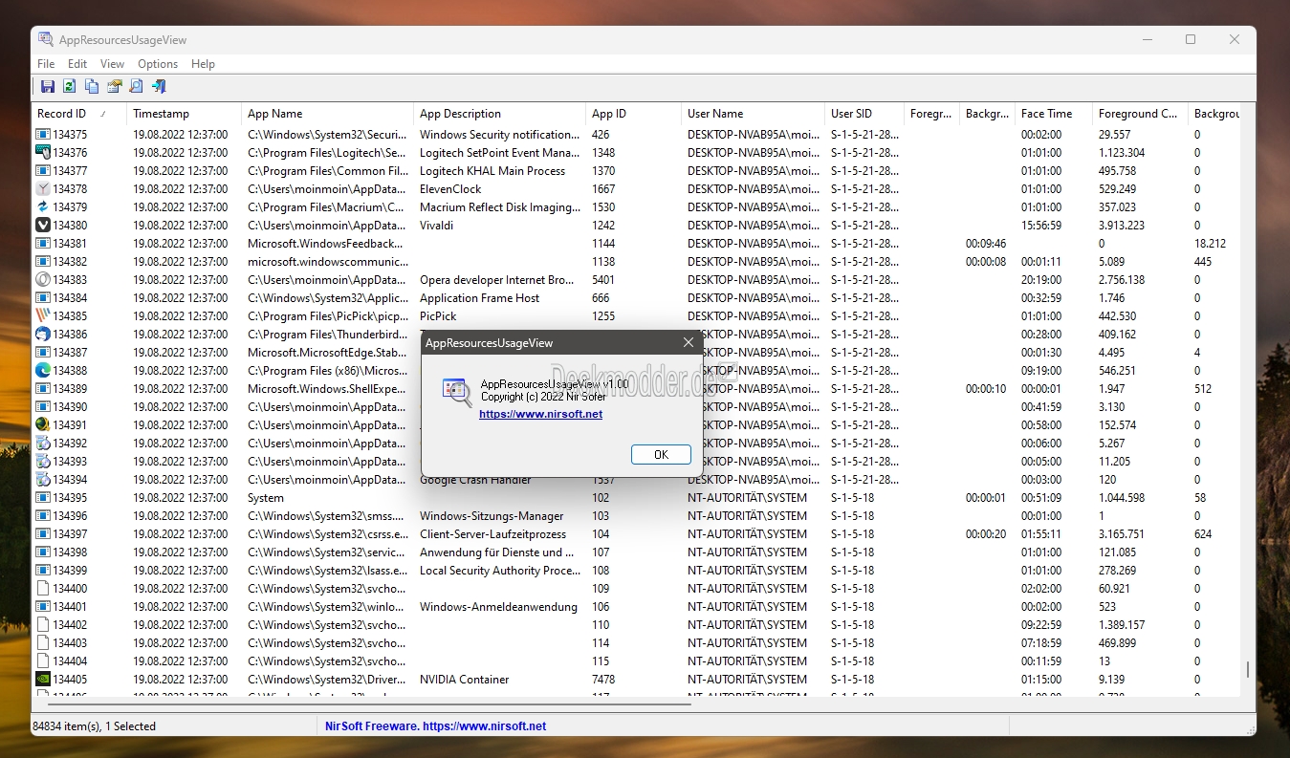The width and height of the screenshot is (1290, 758).
Task: Open the Options menu
Action: click(x=158, y=64)
